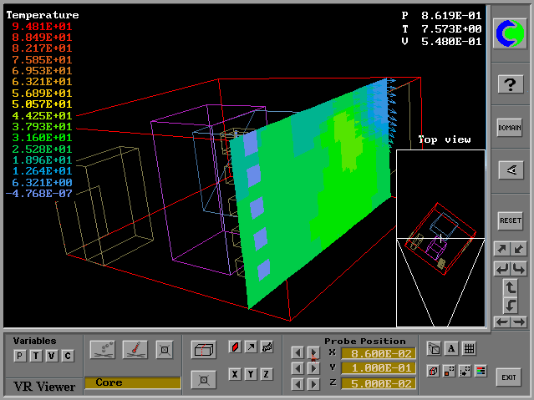
Task: Select the X slice plane direction
Action: (235, 374)
